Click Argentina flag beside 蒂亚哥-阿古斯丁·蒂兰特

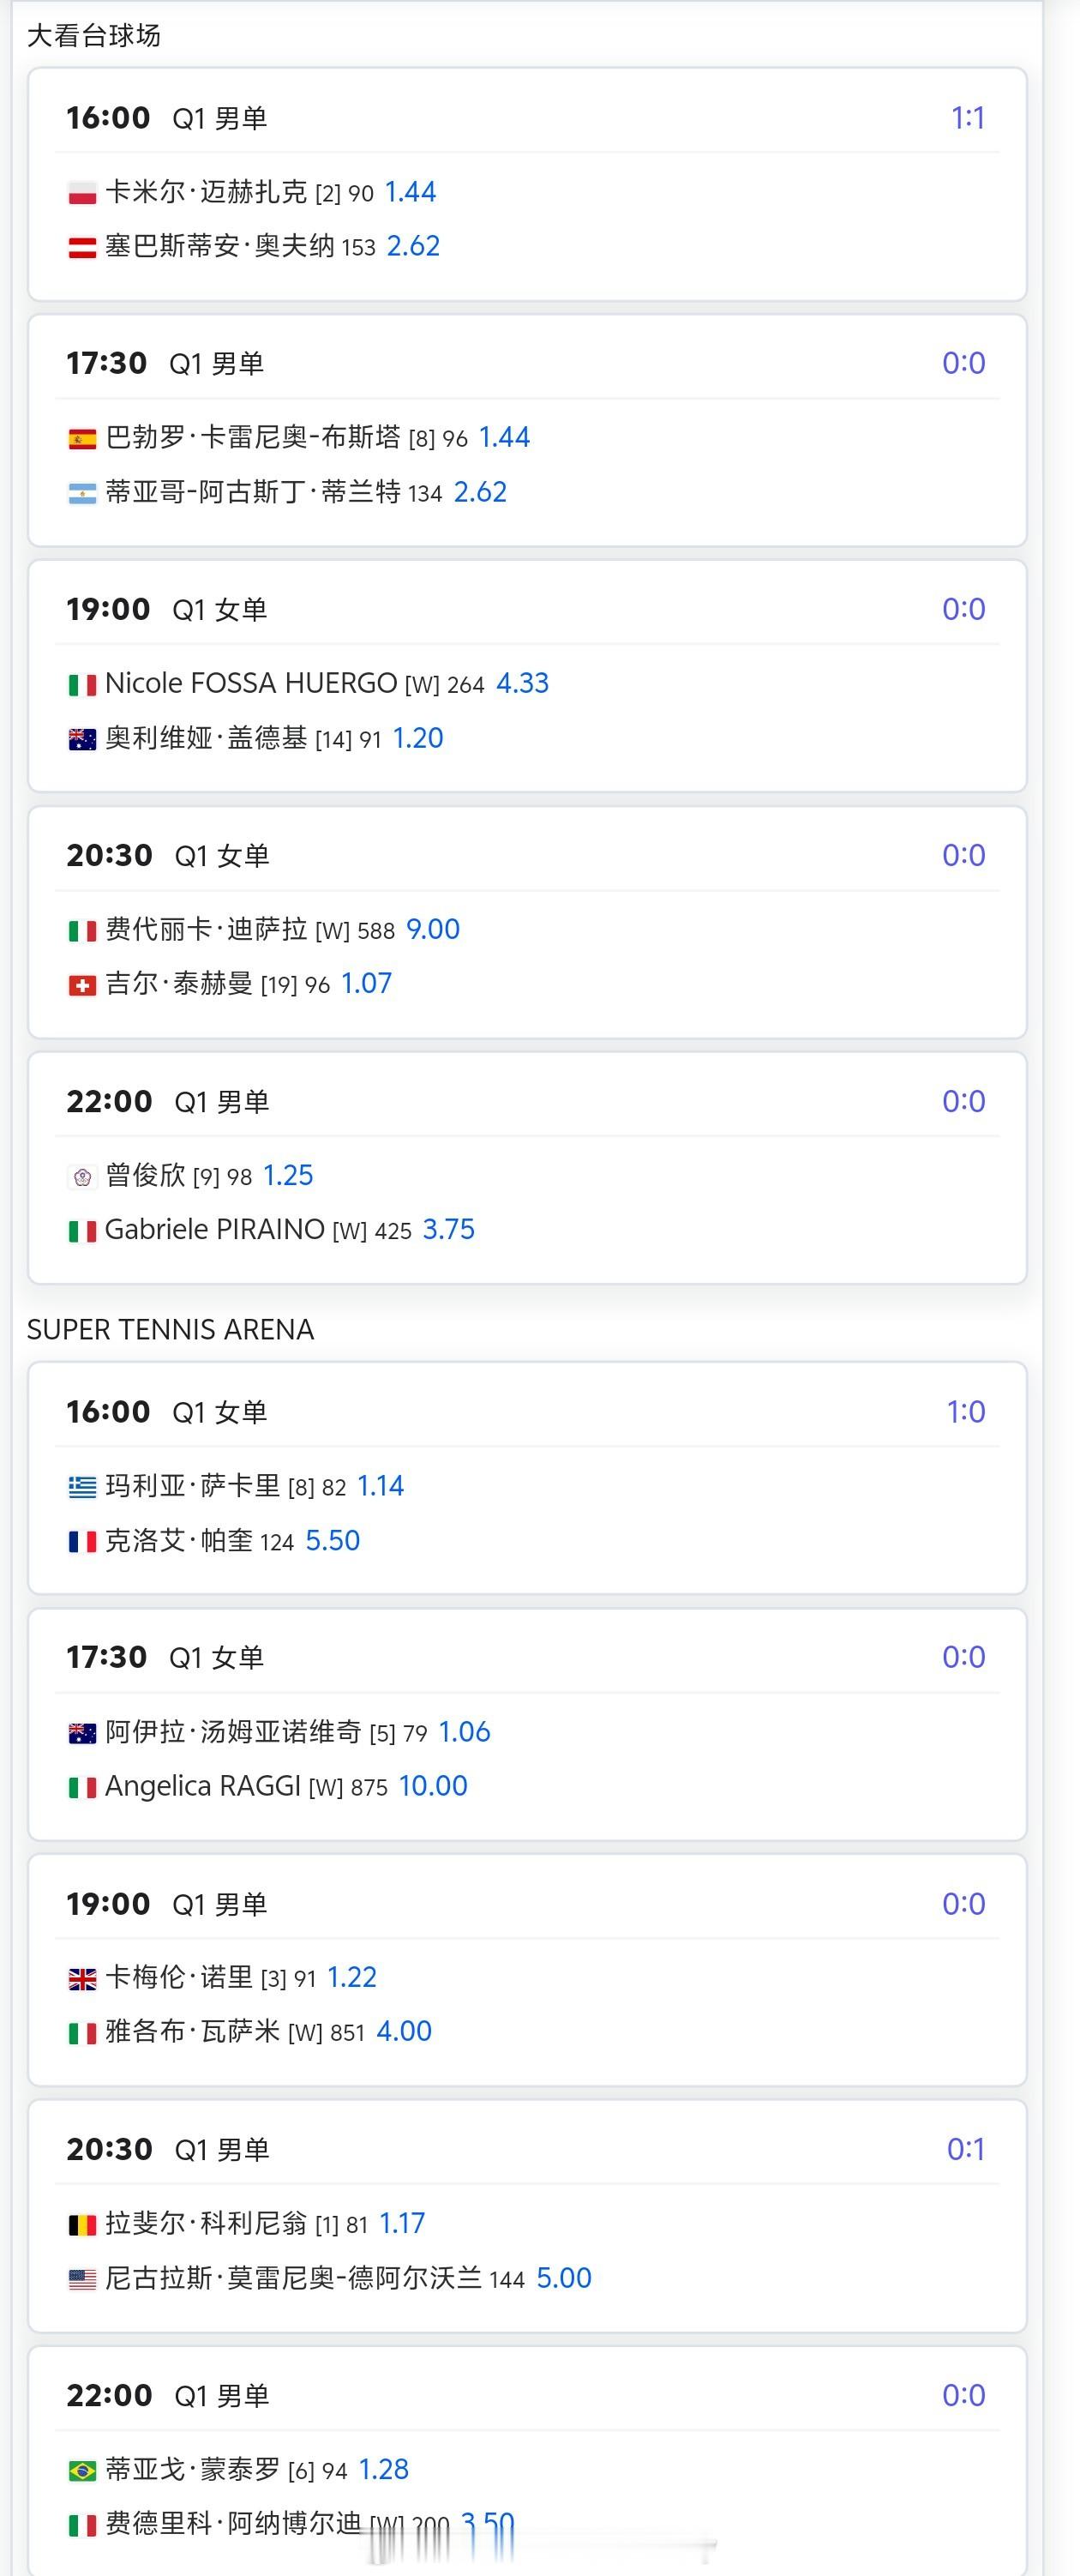[82, 493]
